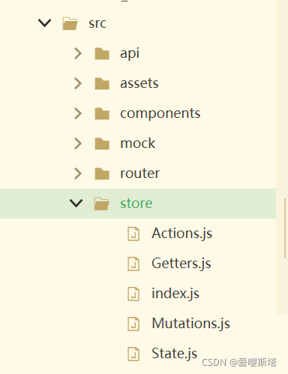Screen dimensions: 288x374
Task: Select the assets folder label
Action: click(139, 83)
